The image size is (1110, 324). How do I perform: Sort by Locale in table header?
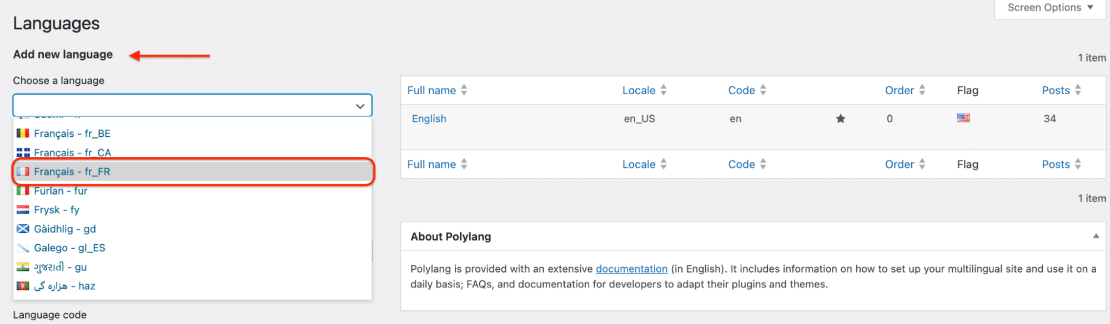[644, 90]
